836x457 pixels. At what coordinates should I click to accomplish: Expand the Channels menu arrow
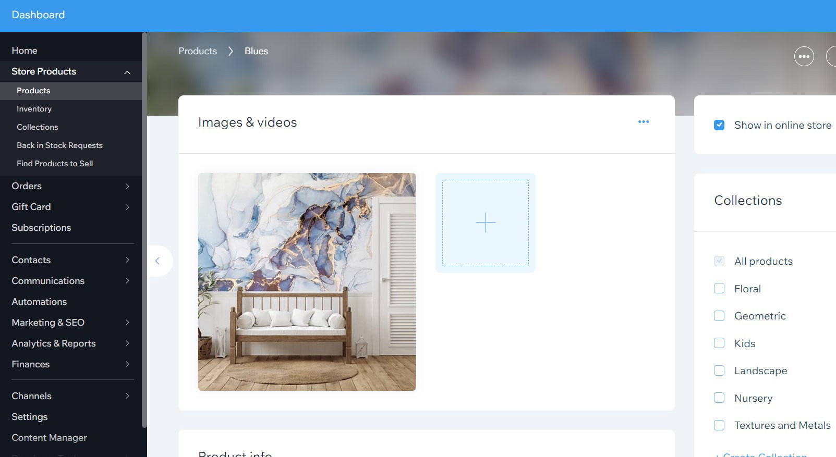(x=127, y=396)
